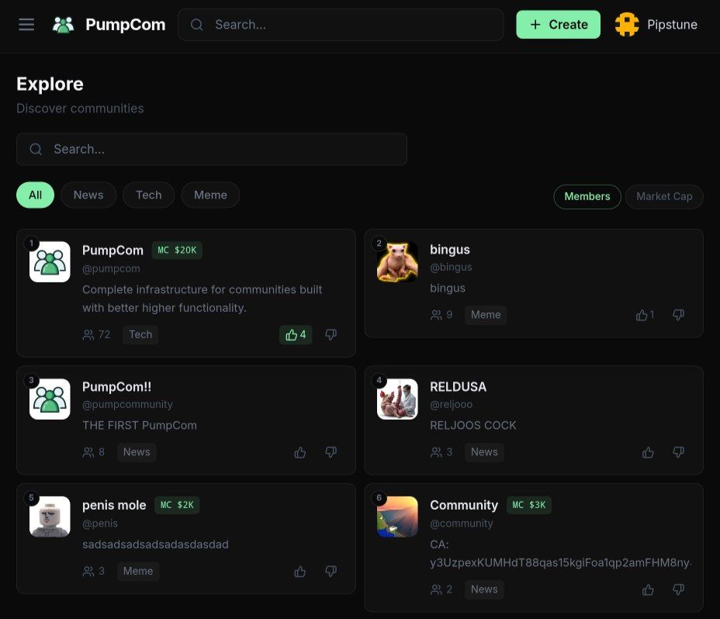Click the Meme tag on bingus card
Viewport: 720px width, 619px height.
tap(486, 315)
